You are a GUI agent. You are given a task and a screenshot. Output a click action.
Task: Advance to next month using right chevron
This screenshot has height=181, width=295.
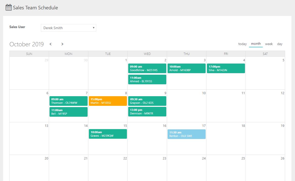click(62, 44)
